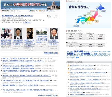Click the 民主党 party news button

pos(81,35)
